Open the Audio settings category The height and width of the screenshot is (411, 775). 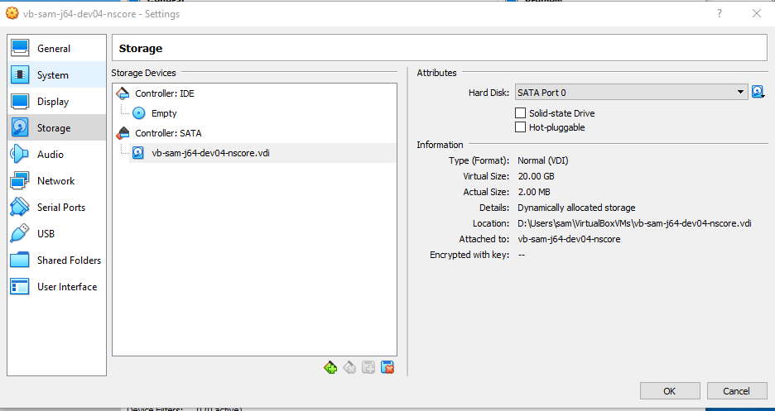pos(57,155)
